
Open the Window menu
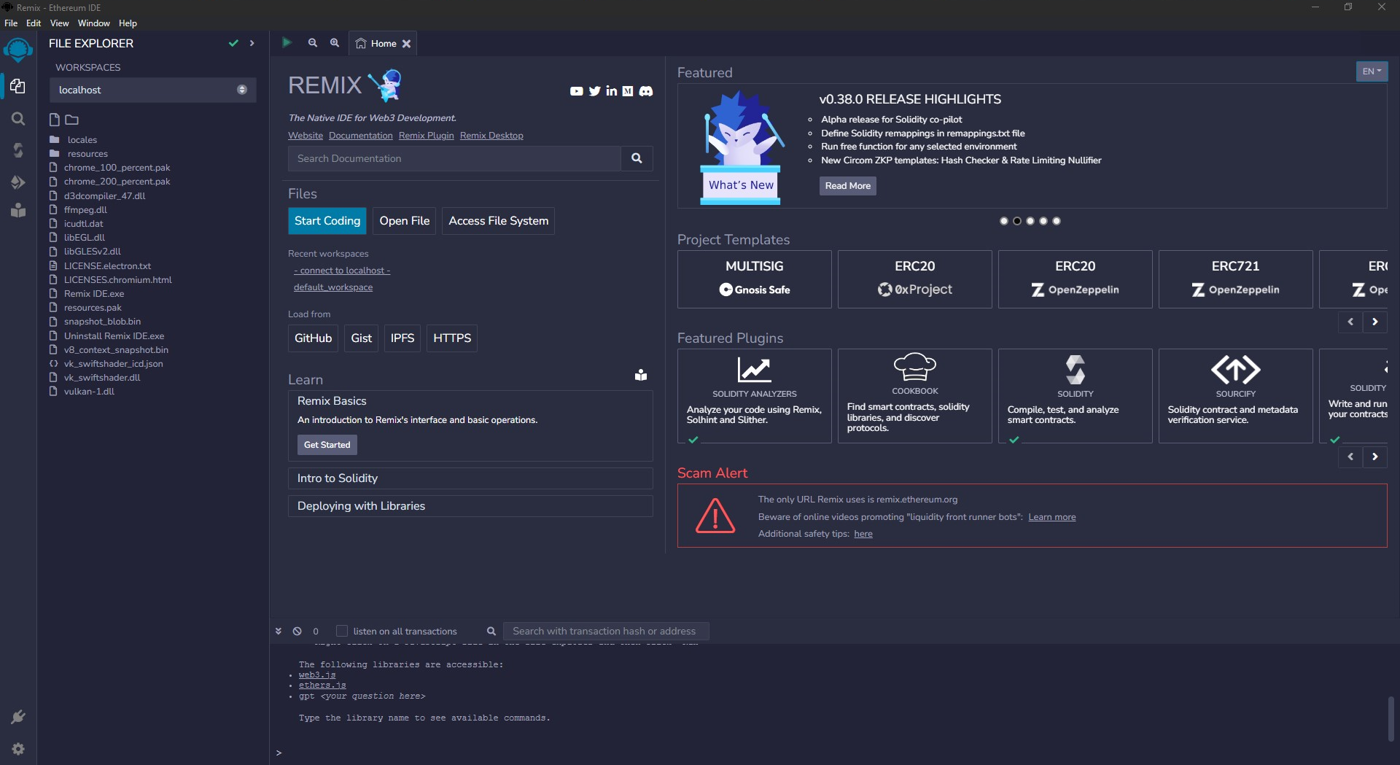pyautogui.click(x=93, y=23)
